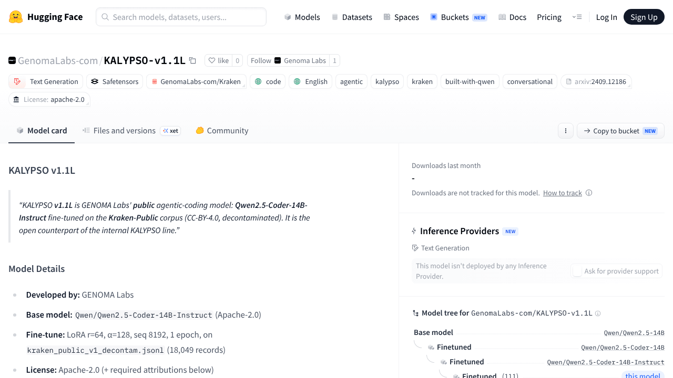Open the Models navigation item
The image size is (673, 378).
pos(302,17)
